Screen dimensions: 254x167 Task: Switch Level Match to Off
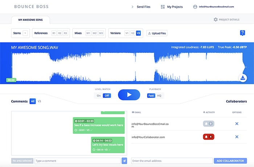tap(107, 96)
